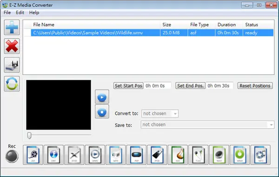Select the Wildlife.wmv file row

tap(152, 33)
